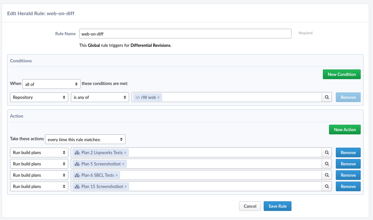The image size is (373, 220).
Task: Click the New Condition button
Action: pos(341,74)
